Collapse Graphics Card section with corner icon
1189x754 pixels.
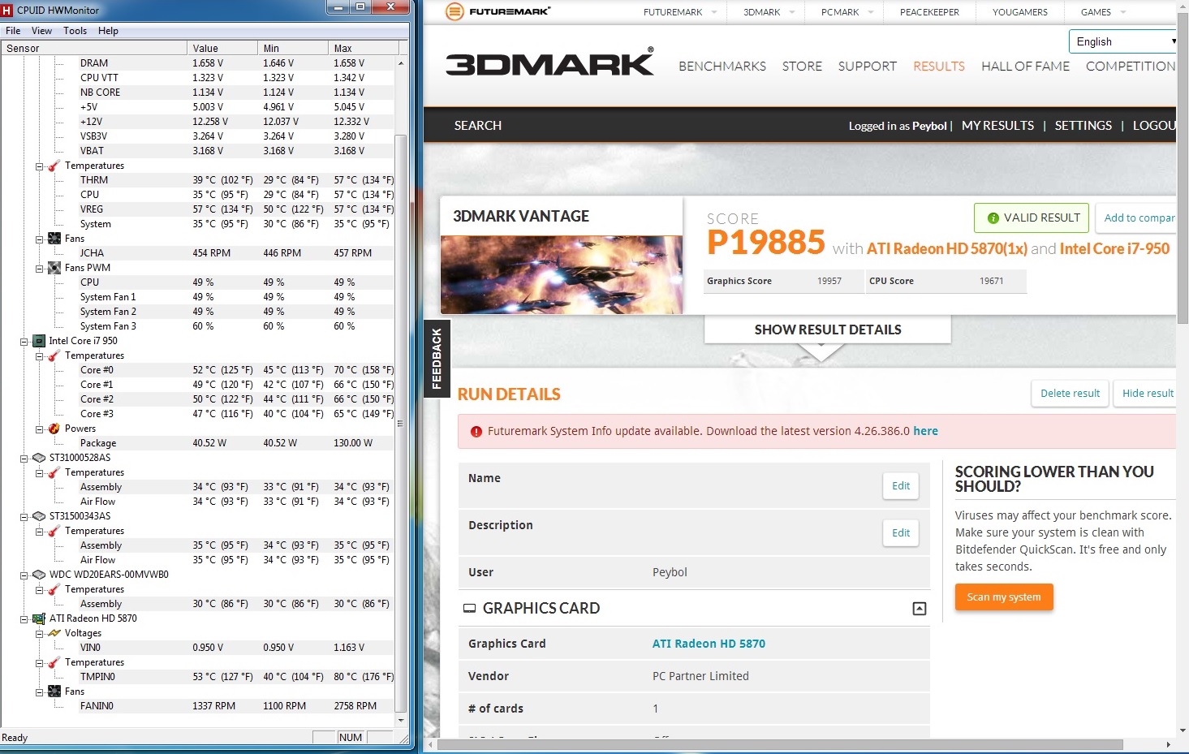pyautogui.click(x=919, y=609)
